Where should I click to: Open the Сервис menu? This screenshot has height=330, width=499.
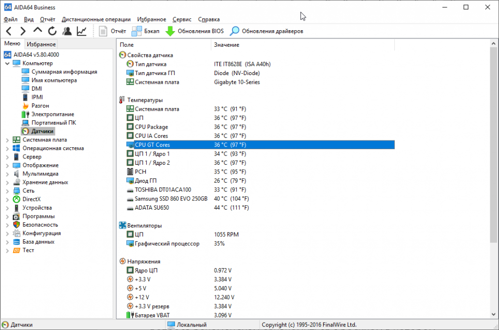click(182, 19)
